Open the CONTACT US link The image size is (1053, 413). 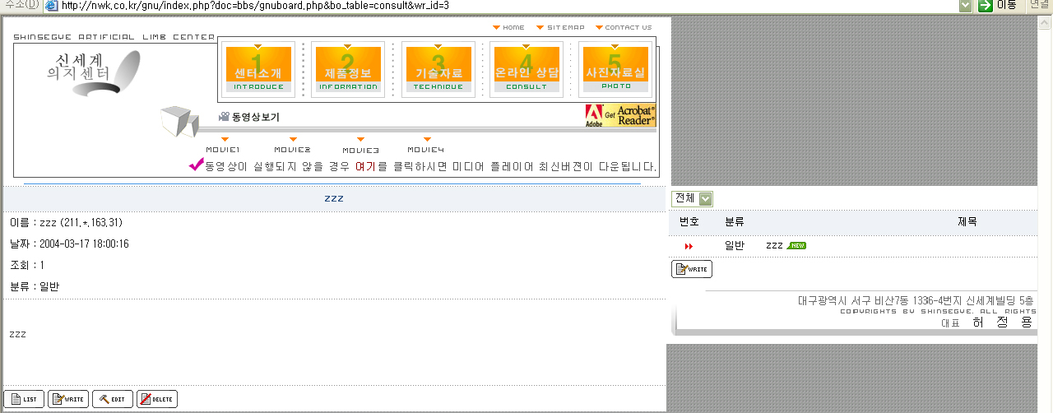pyautogui.click(x=623, y=27)
